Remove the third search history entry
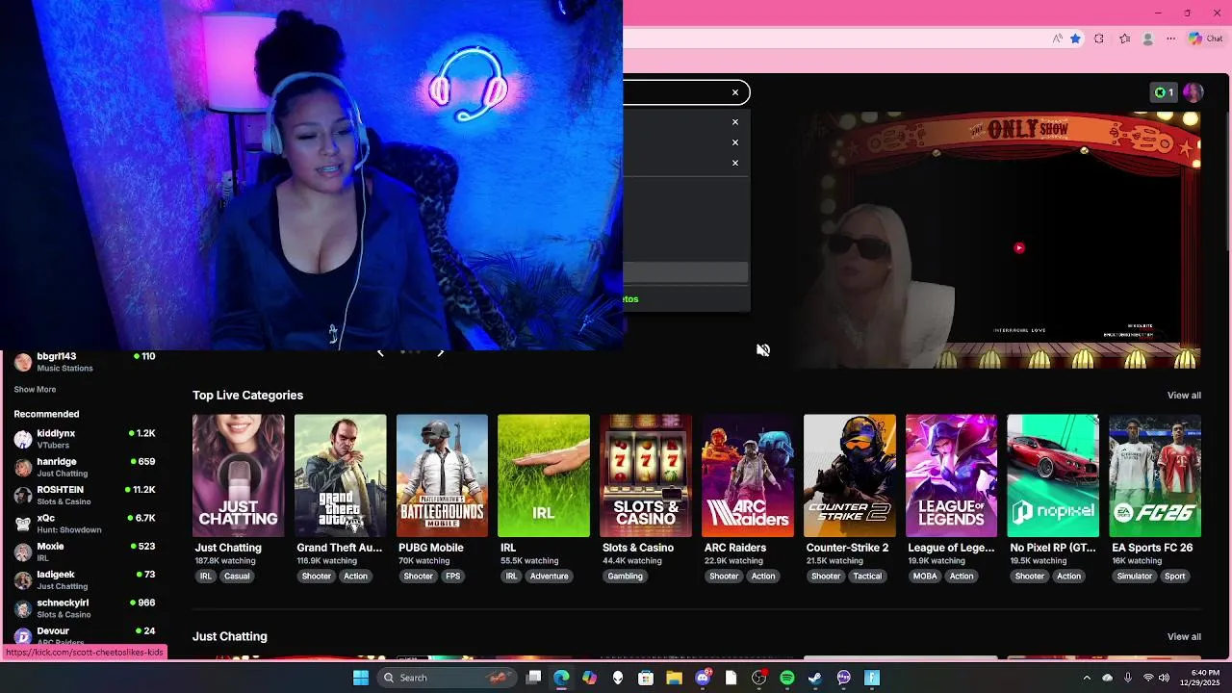Viewport: 1232px width, 693px height. pos(735,163)
